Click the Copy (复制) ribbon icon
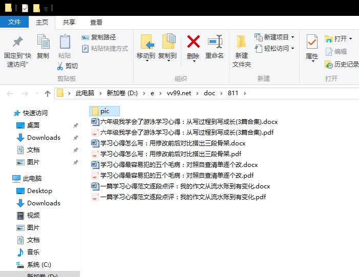 43,41
